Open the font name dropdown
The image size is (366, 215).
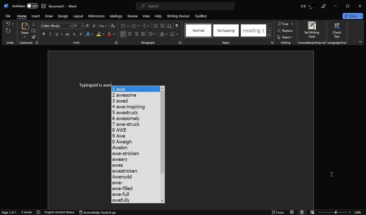71,26
